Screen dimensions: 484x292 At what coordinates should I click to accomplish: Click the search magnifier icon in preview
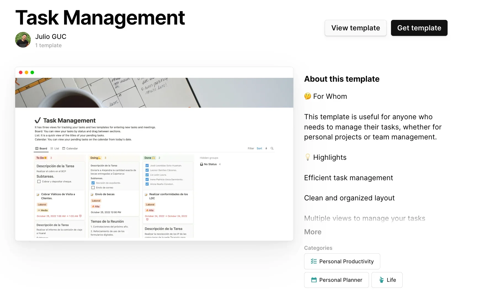point(272,148)
